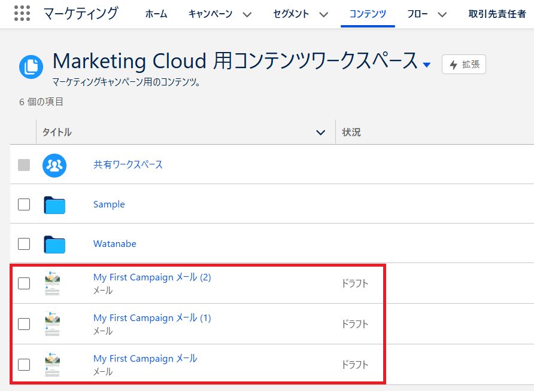The image size is (534, 391).
Task: Click the 6 個の項目 count text
Action: [41, 102]
